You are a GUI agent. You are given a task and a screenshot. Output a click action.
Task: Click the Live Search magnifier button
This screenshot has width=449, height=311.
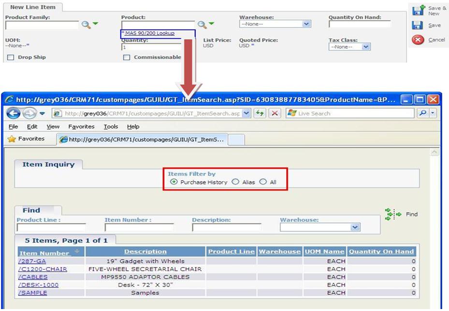point(422,113)
